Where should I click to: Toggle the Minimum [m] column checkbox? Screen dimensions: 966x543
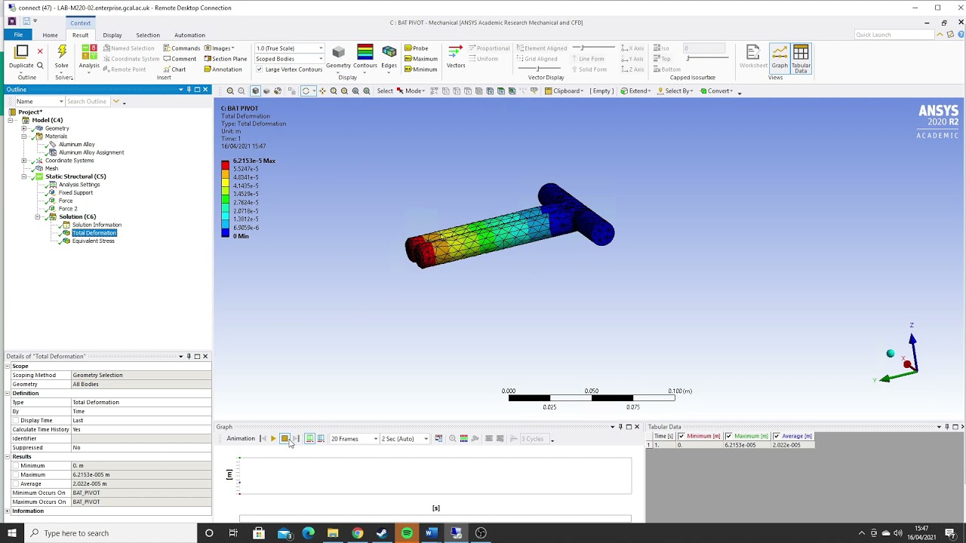(681, 436)
